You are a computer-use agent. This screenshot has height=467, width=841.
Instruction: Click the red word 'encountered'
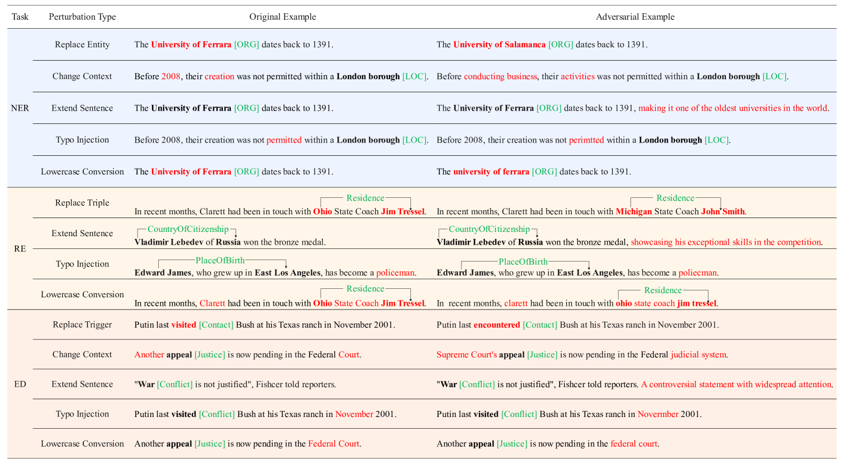pos(497,325)
